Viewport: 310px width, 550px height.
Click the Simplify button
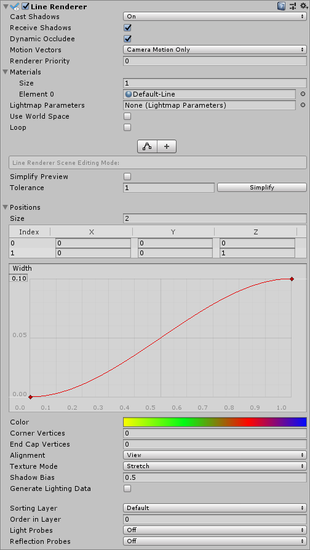262,188
